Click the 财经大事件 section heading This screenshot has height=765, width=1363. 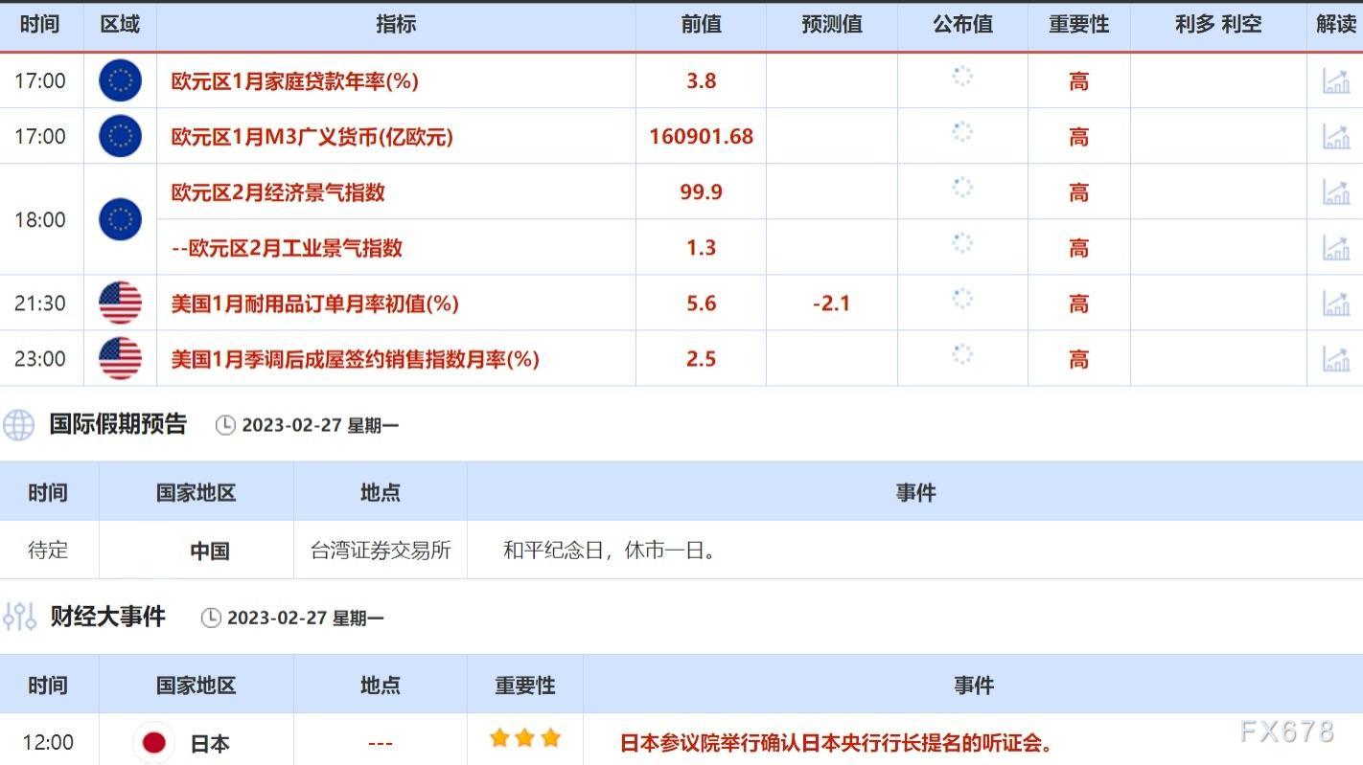pos(108,617)
